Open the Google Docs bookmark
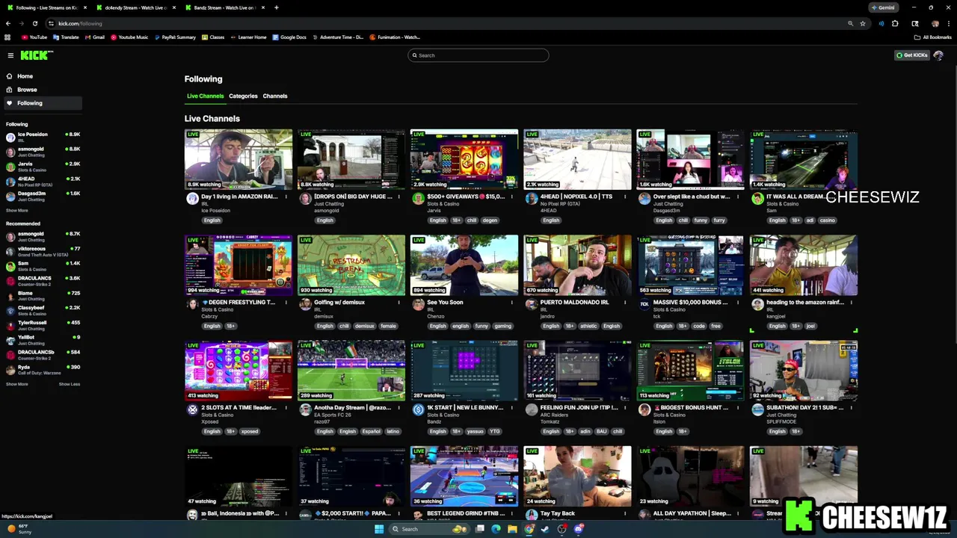The width and height of the screenshot is (957, 538). click(x=289, y=37)
